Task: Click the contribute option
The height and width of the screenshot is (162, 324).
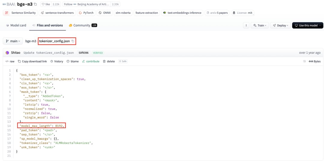Action: 91,61
